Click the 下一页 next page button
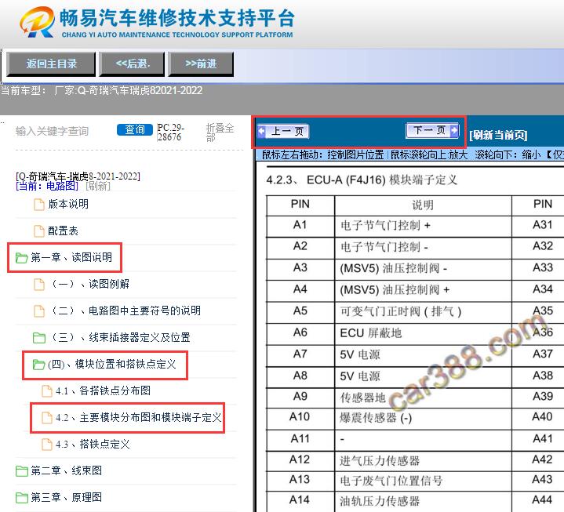 click(433, 130)
